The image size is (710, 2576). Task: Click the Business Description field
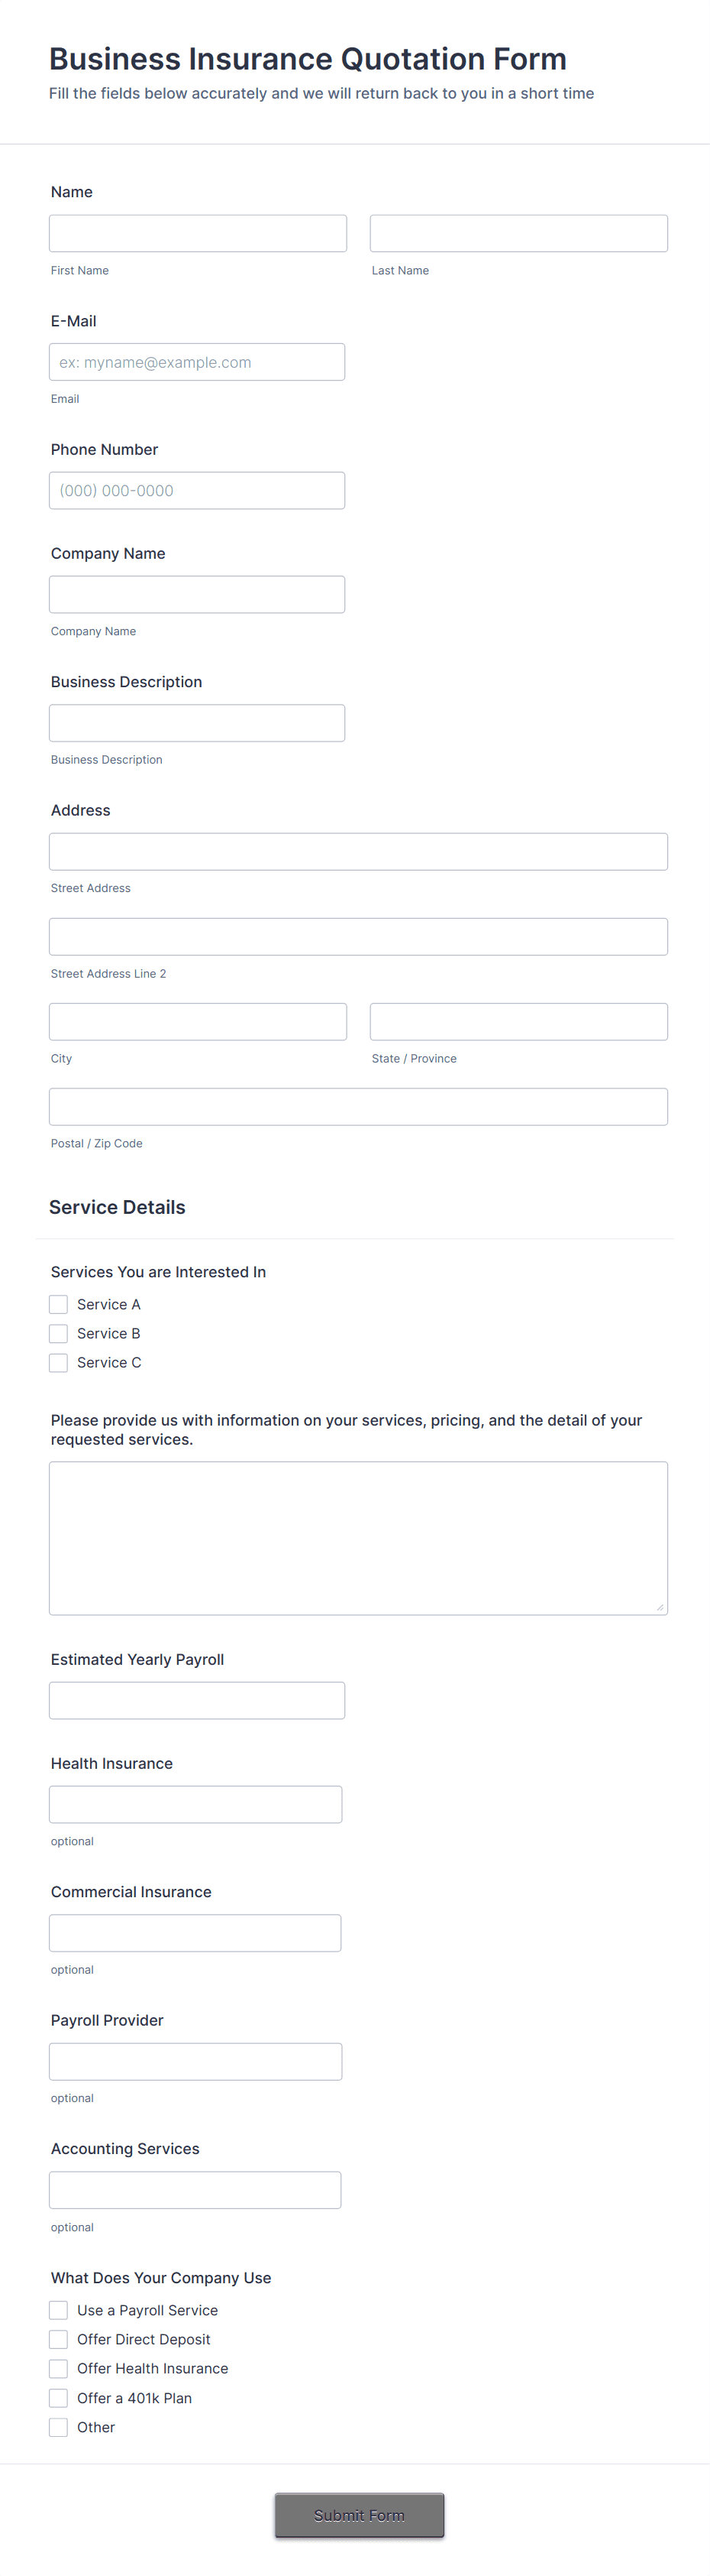[x=197, y=722]
